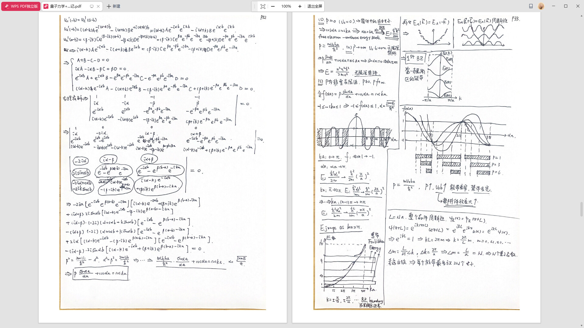Close the 量子力学 pdf tab
584x328 pixels.
point(98,6)
